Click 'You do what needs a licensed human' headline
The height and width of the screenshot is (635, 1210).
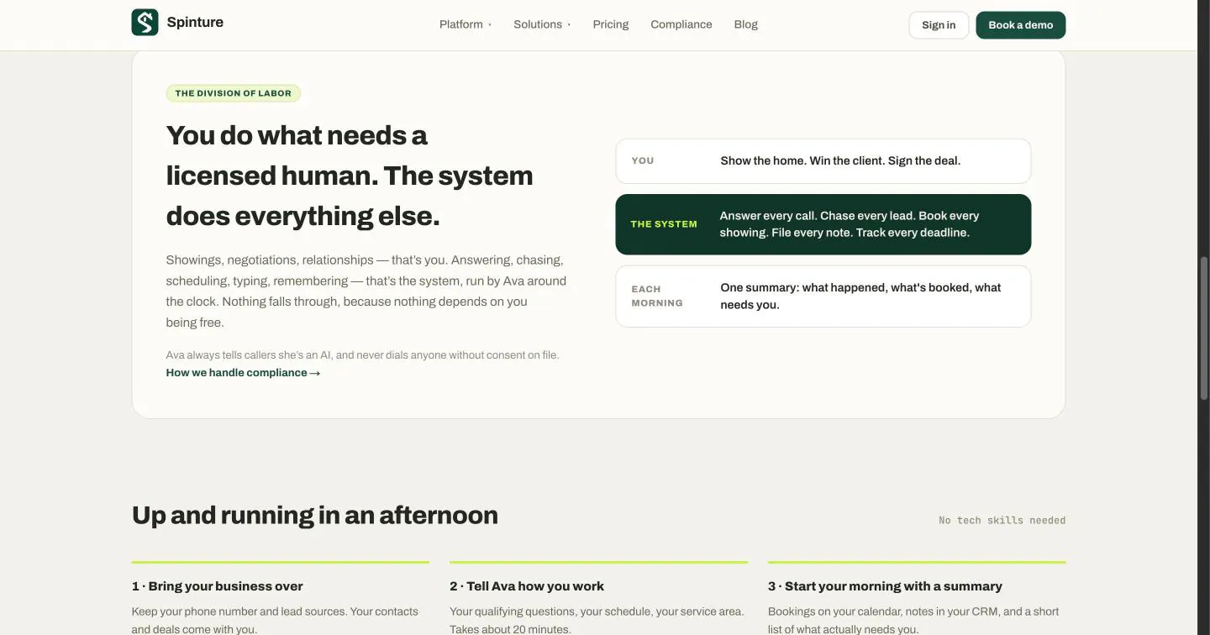[x=350, y=176]
